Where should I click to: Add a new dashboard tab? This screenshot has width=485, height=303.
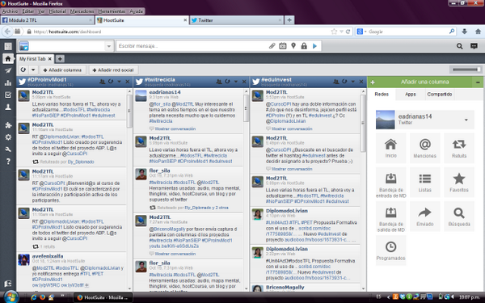tap(60, 58)
